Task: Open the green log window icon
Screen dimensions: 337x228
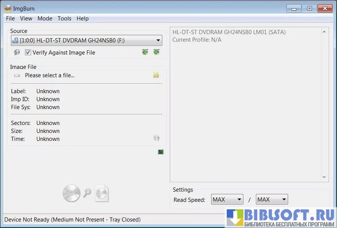Action: coord(161,152)
